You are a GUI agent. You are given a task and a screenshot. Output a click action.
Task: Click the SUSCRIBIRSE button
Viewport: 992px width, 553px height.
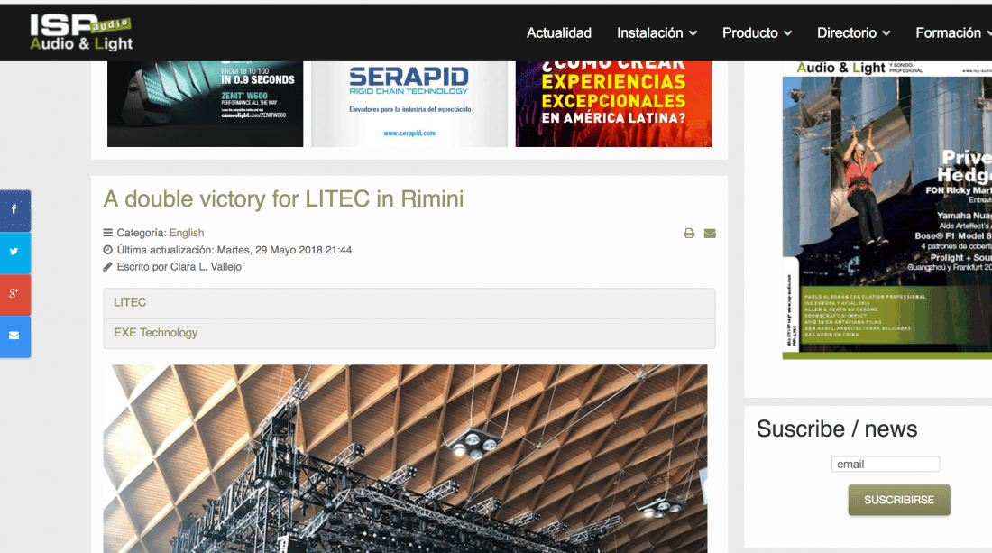click(898, 500)
